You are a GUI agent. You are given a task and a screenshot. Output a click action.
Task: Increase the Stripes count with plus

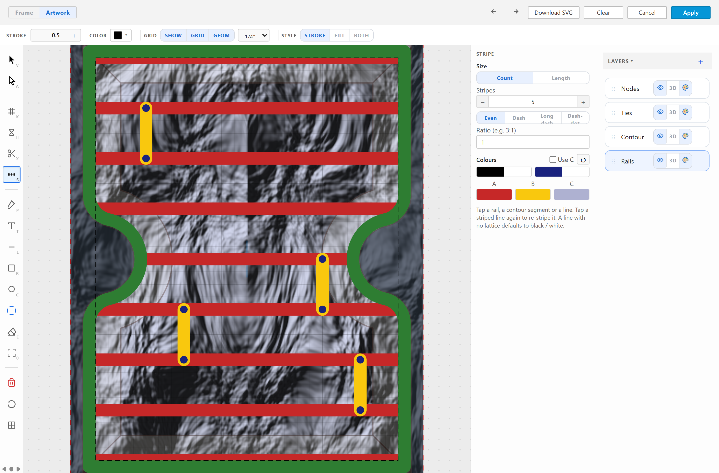pos(583,102)
